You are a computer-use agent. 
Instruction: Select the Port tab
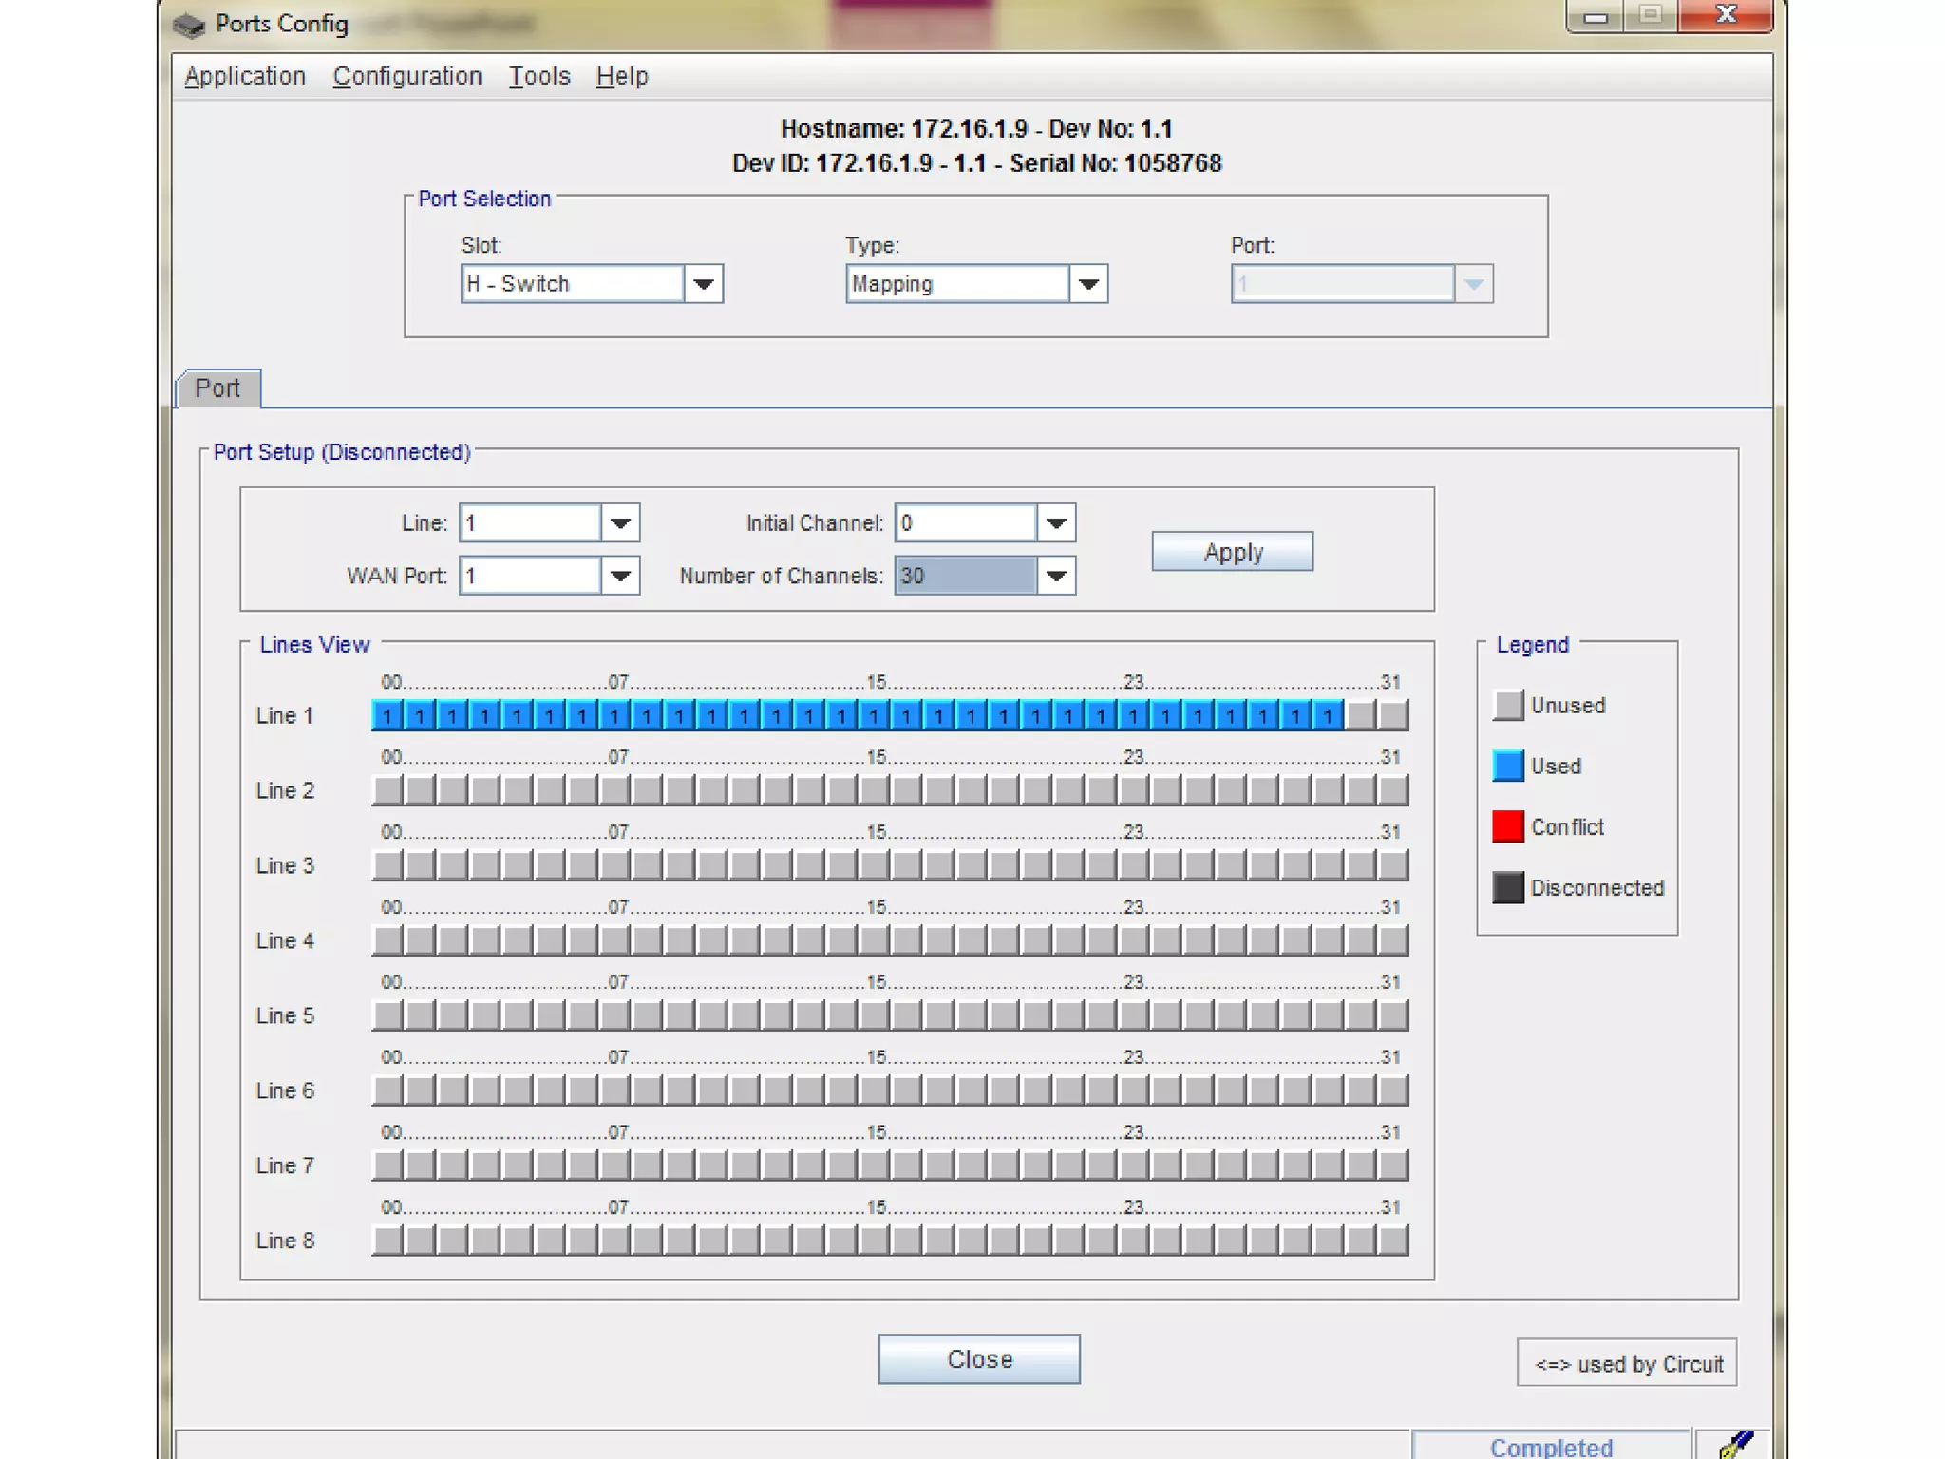tap(217, 388)
